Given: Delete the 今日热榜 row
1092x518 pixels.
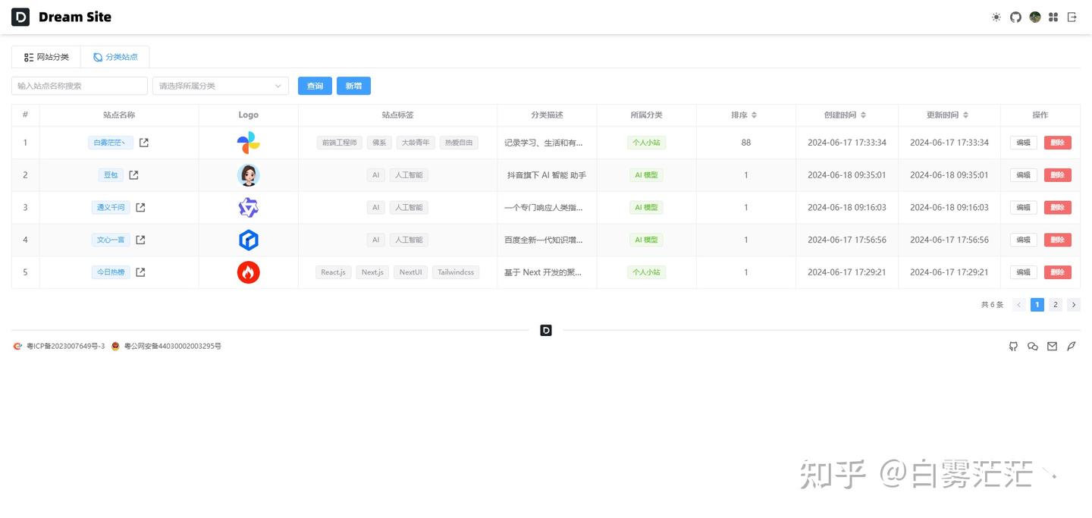Looking at the screenshot, I should (1058, 272).
